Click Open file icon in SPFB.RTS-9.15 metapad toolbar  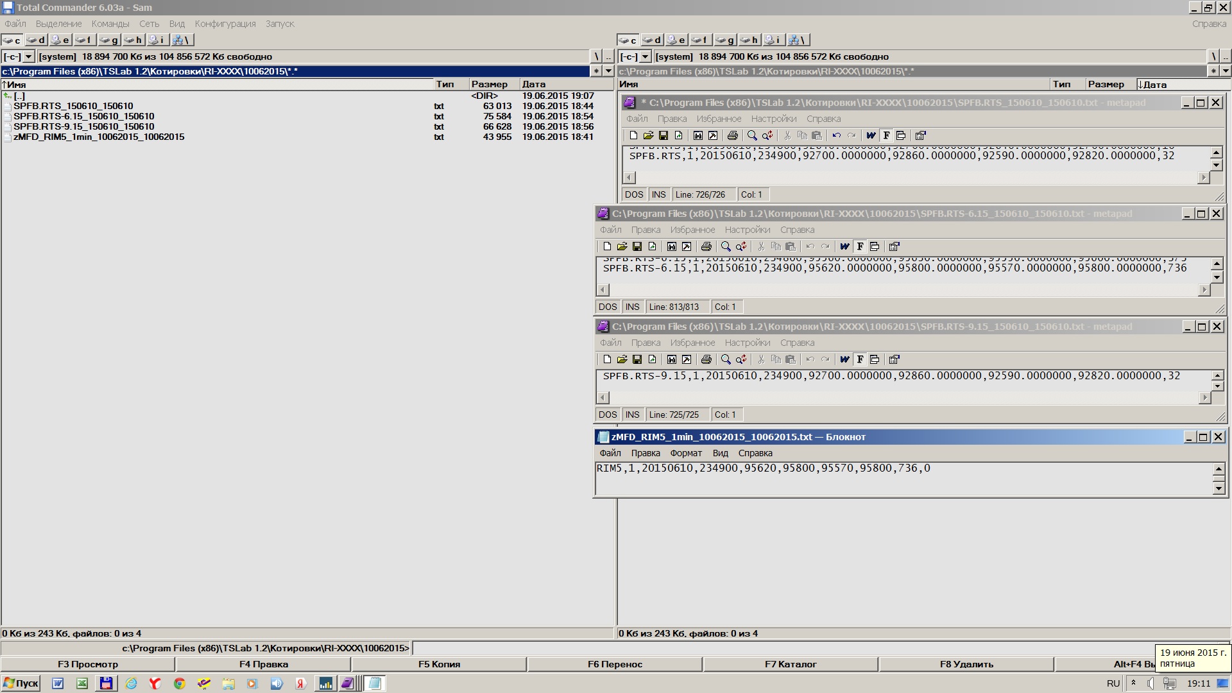[x=622, y=359]
